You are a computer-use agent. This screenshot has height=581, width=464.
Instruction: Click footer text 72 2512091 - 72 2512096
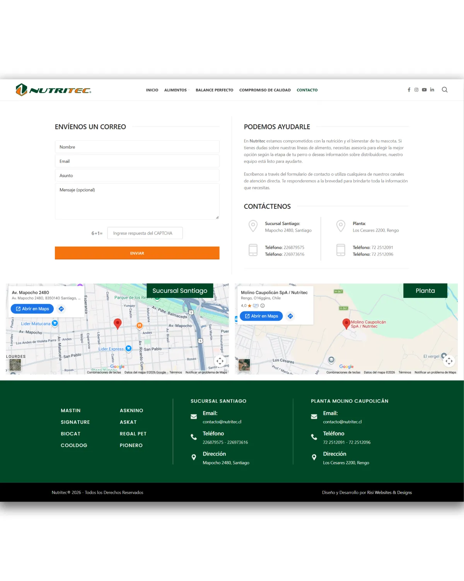pyautogui.click(x=347, y=442)
